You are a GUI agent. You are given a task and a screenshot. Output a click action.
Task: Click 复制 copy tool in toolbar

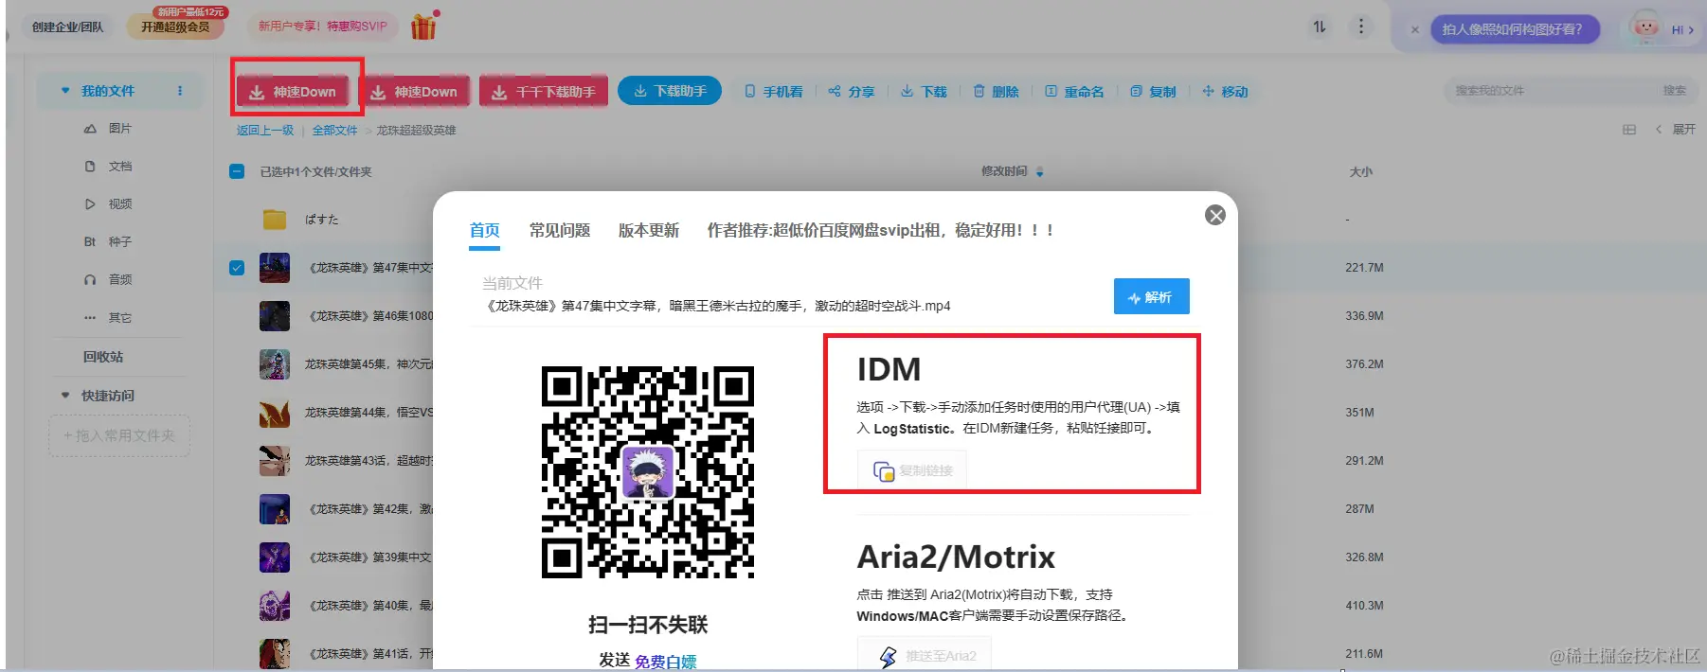tap(1153, 92)
